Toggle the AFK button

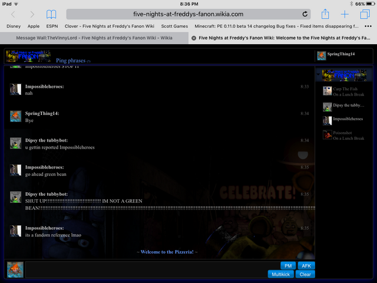click(306, 266)
